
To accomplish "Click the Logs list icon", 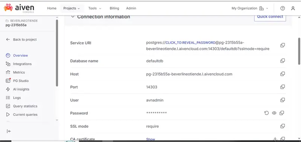I will point(8,98).
